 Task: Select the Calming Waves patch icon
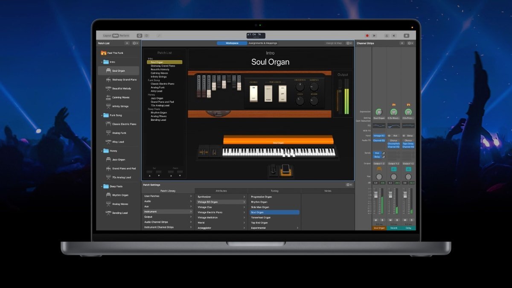pos(108,97)
